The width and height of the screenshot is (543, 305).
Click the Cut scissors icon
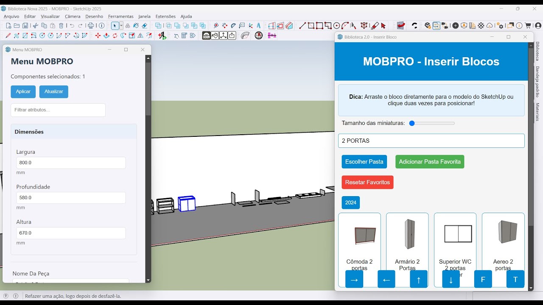pos(36,25)
